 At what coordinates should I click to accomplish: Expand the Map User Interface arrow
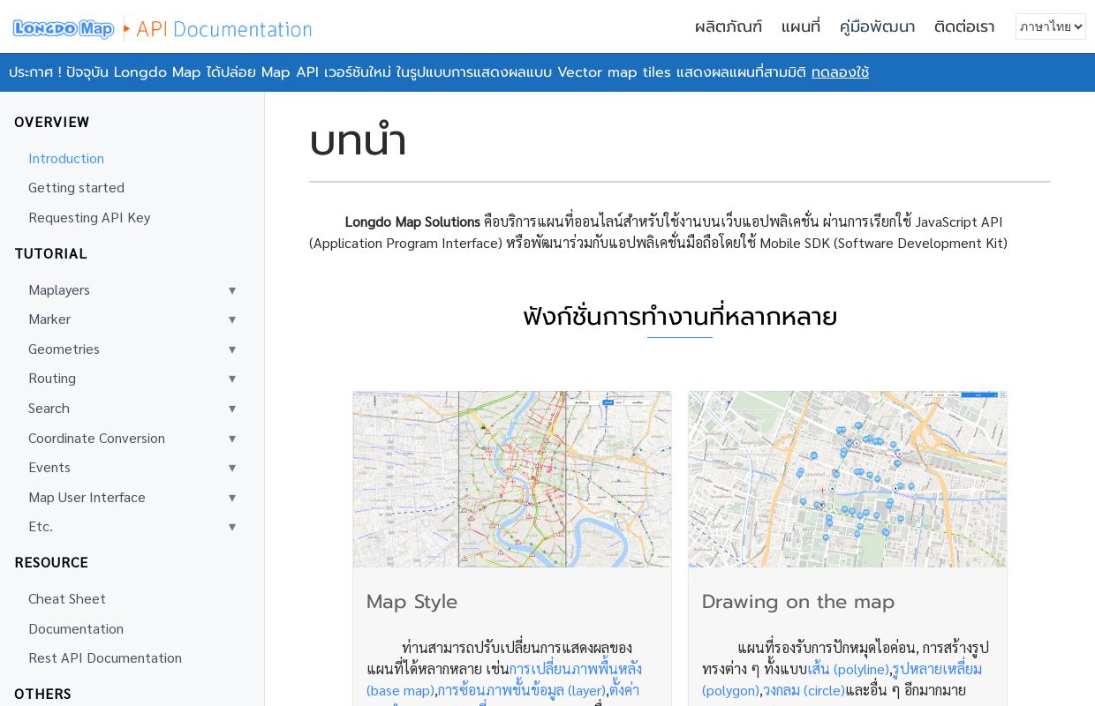click(x=232, y=498)
